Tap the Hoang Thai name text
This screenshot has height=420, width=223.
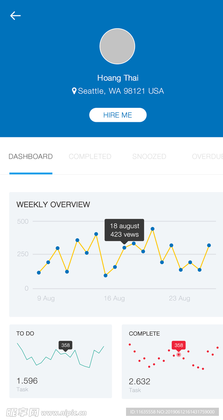[118, 78]
